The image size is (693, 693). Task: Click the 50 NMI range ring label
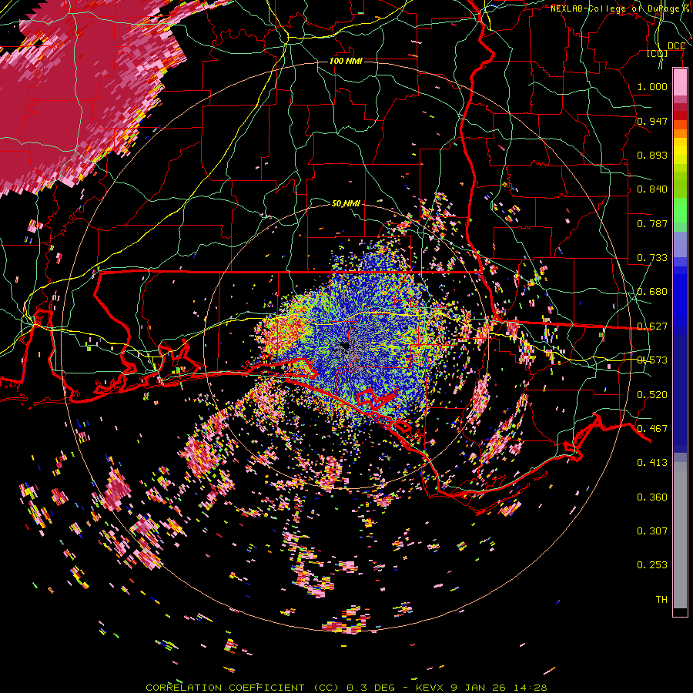[346, 203]
